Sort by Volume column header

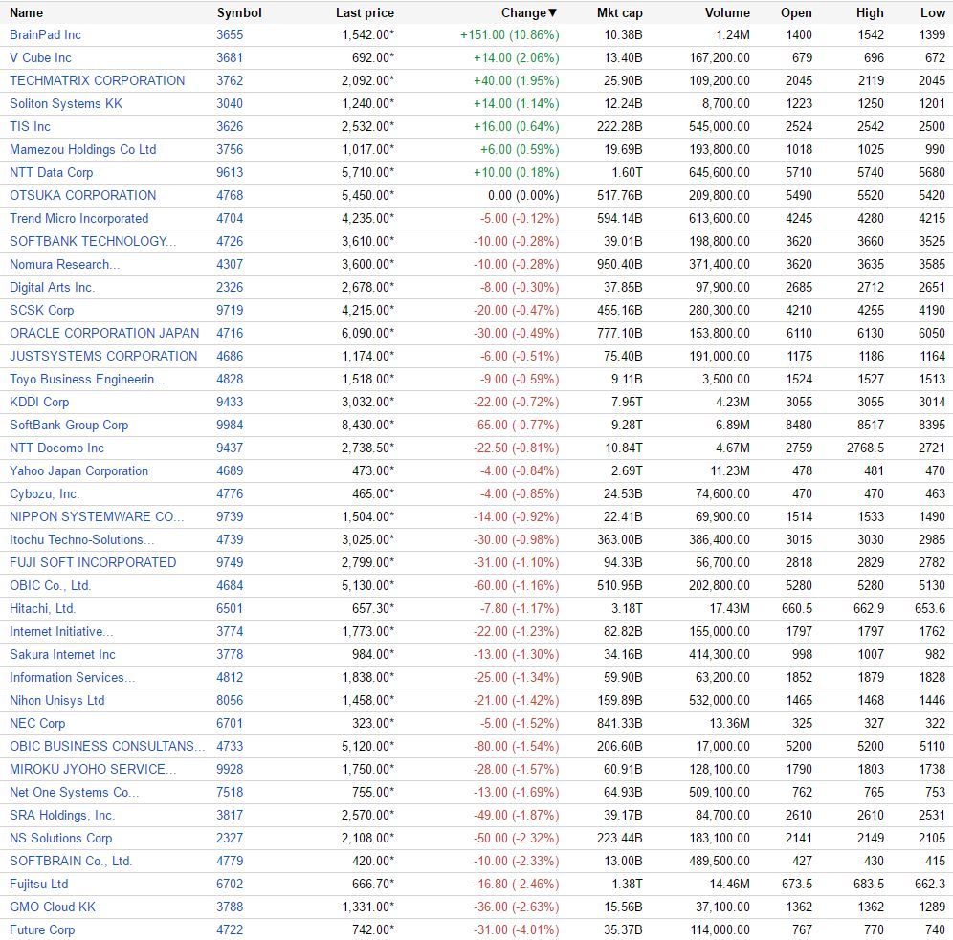pyautogui.click(x=727, y=12)
